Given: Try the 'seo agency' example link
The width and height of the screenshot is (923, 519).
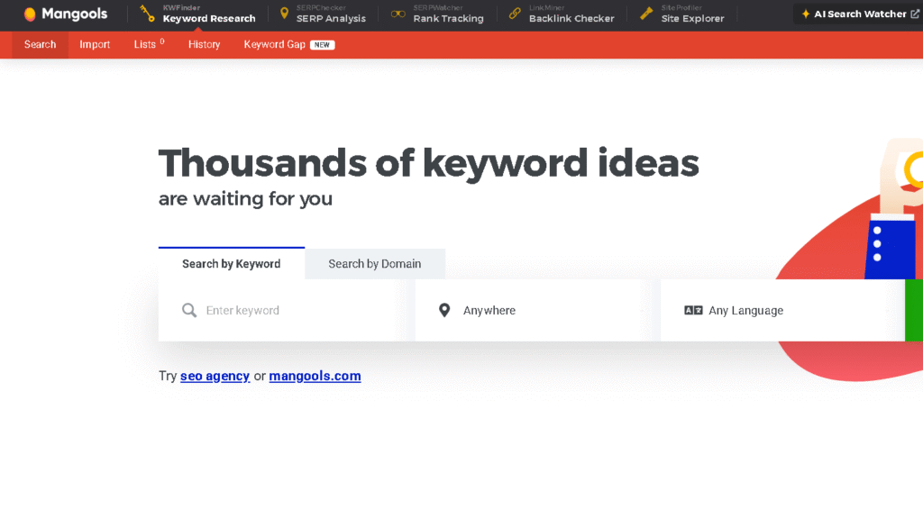Looking at the screenshot, I should [215, 377].
